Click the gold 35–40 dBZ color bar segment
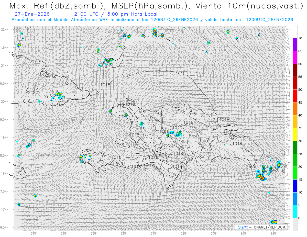The width and height of the screenshot is (307, 237). (295, 122)
